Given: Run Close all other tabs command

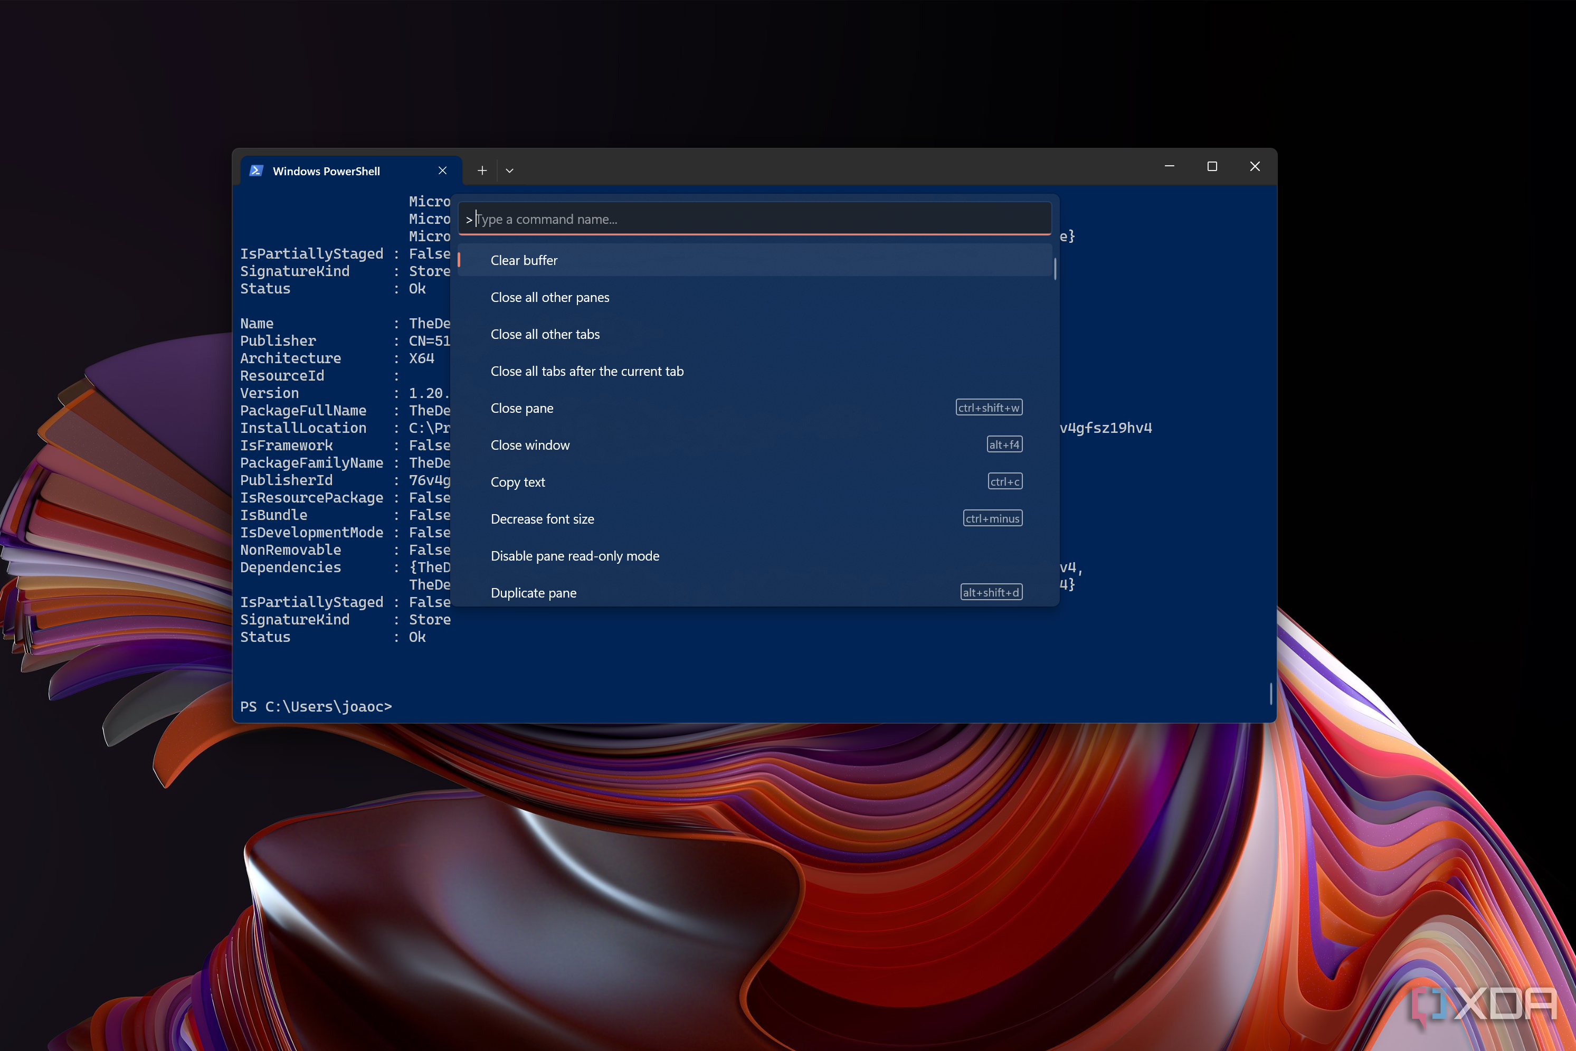Looking at the screenshot, I should [545, 334].
